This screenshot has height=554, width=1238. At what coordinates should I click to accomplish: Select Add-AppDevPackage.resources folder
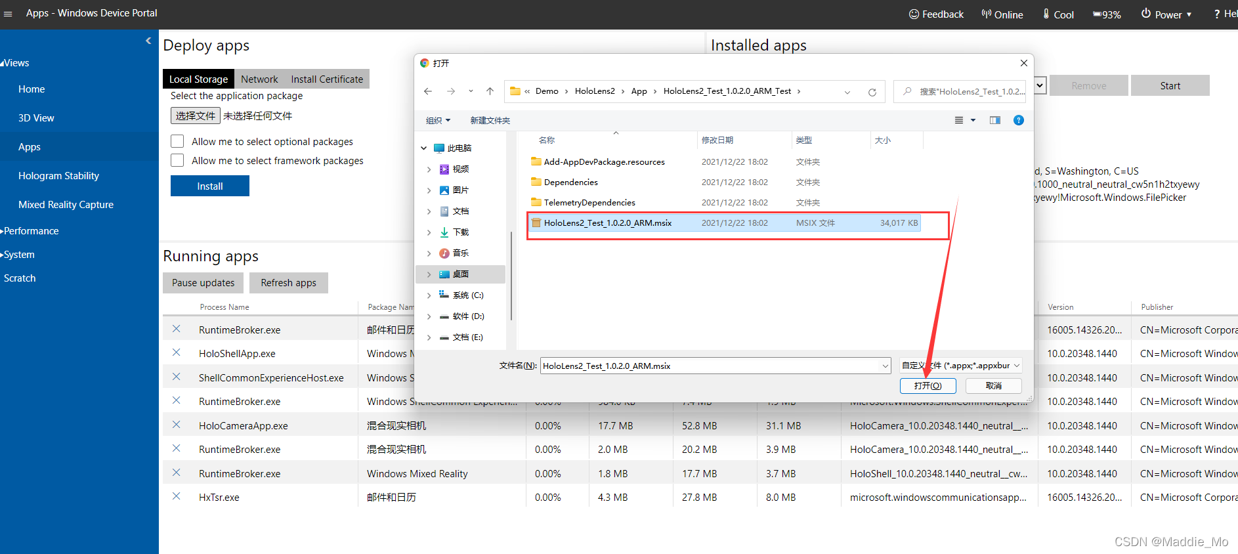click(604, 161)
